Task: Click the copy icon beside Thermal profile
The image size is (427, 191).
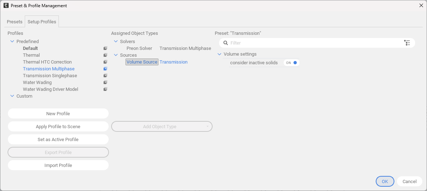Action: (105, 55)
